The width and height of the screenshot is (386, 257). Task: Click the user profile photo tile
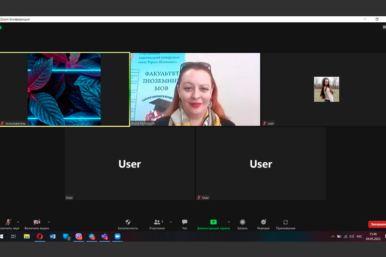[326, 89]
